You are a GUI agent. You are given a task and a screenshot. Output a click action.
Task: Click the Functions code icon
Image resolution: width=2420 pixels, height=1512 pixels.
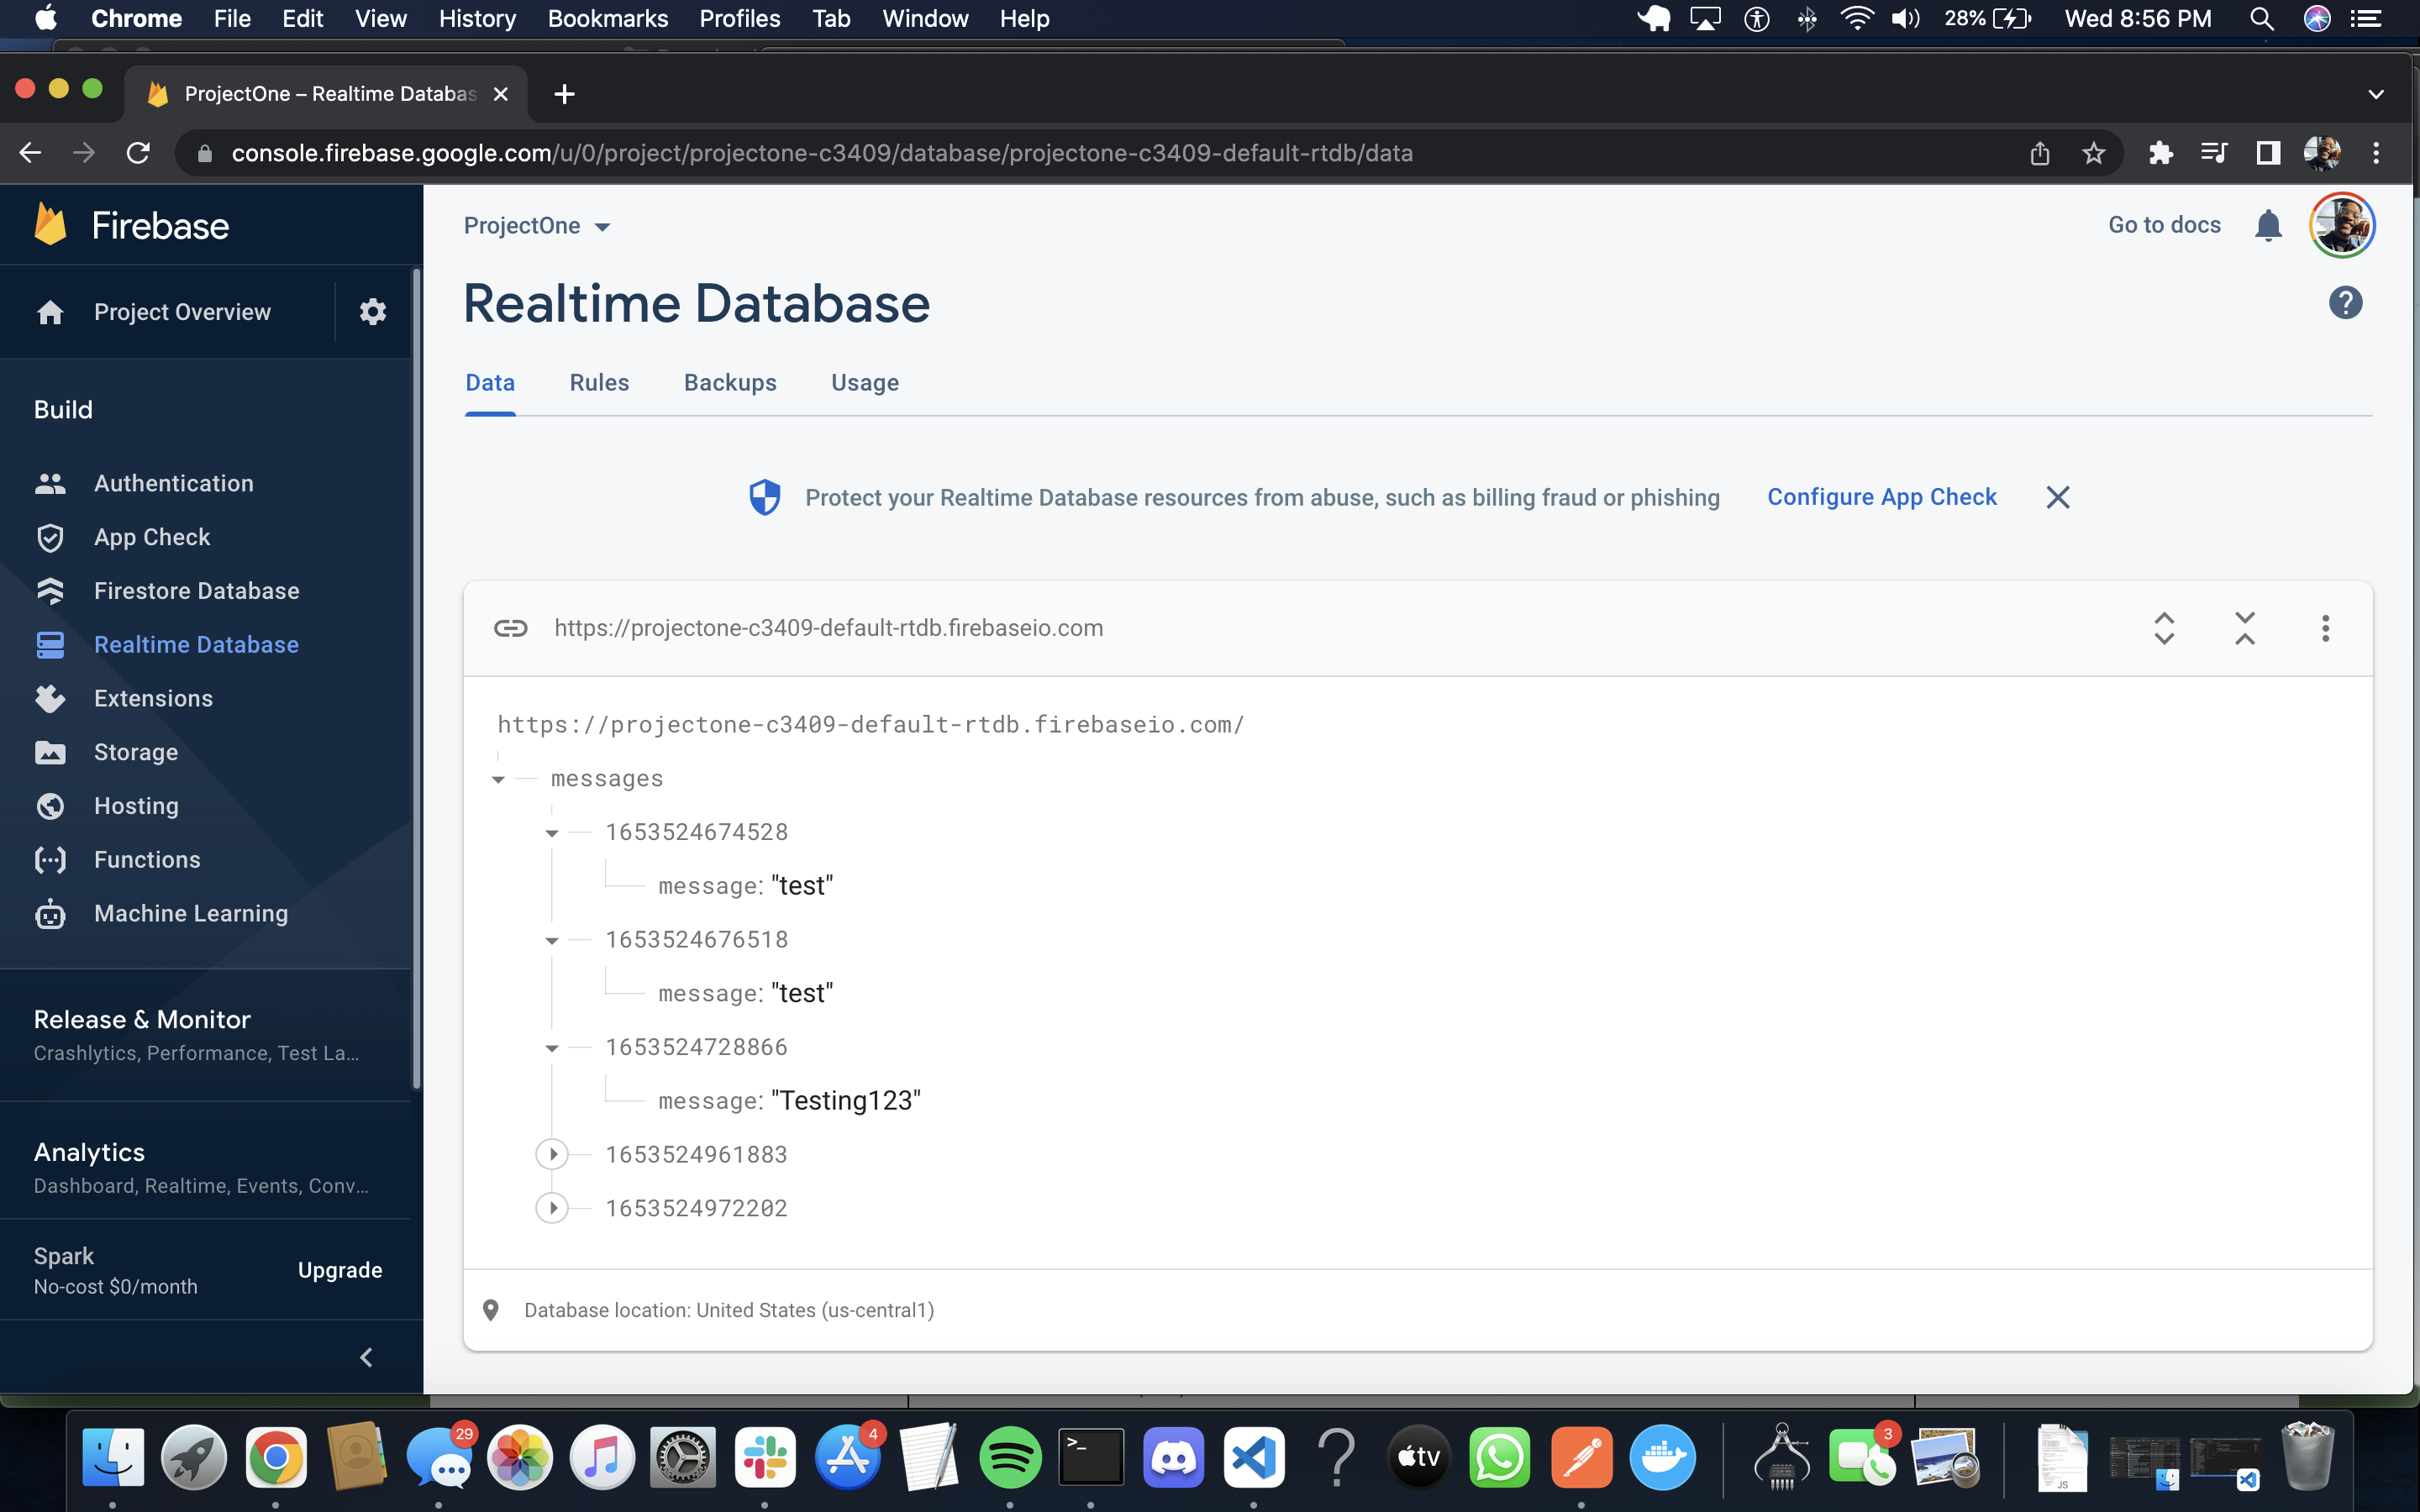51,859
